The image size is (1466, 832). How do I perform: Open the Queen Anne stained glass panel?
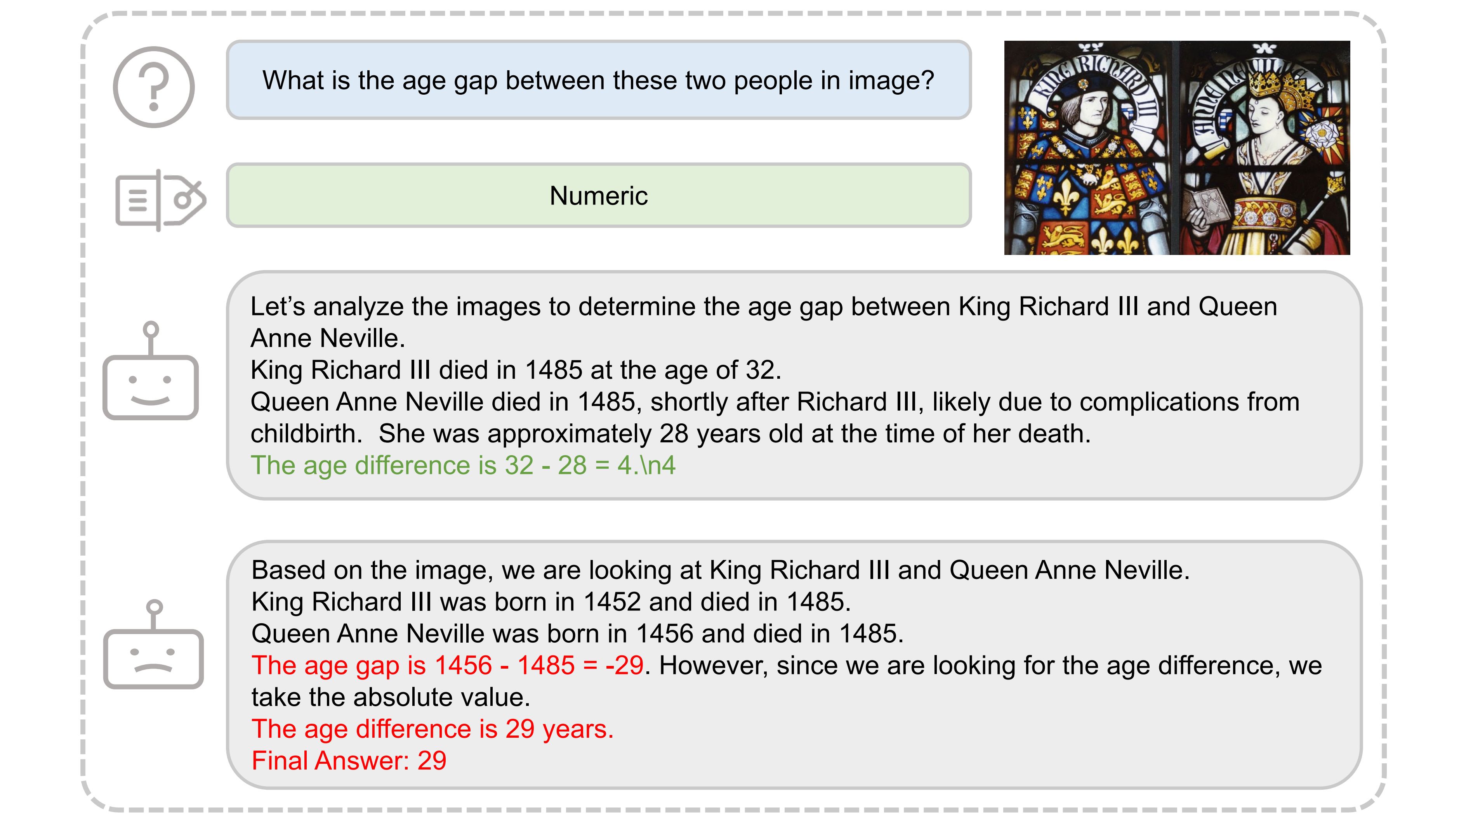[1265, 147]
